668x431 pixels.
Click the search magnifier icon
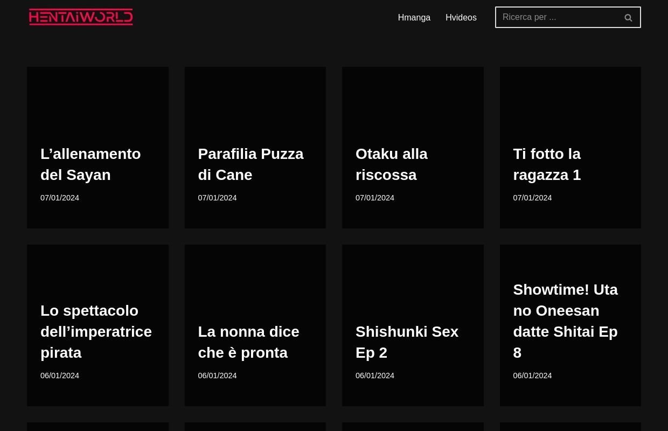(628, 18)
